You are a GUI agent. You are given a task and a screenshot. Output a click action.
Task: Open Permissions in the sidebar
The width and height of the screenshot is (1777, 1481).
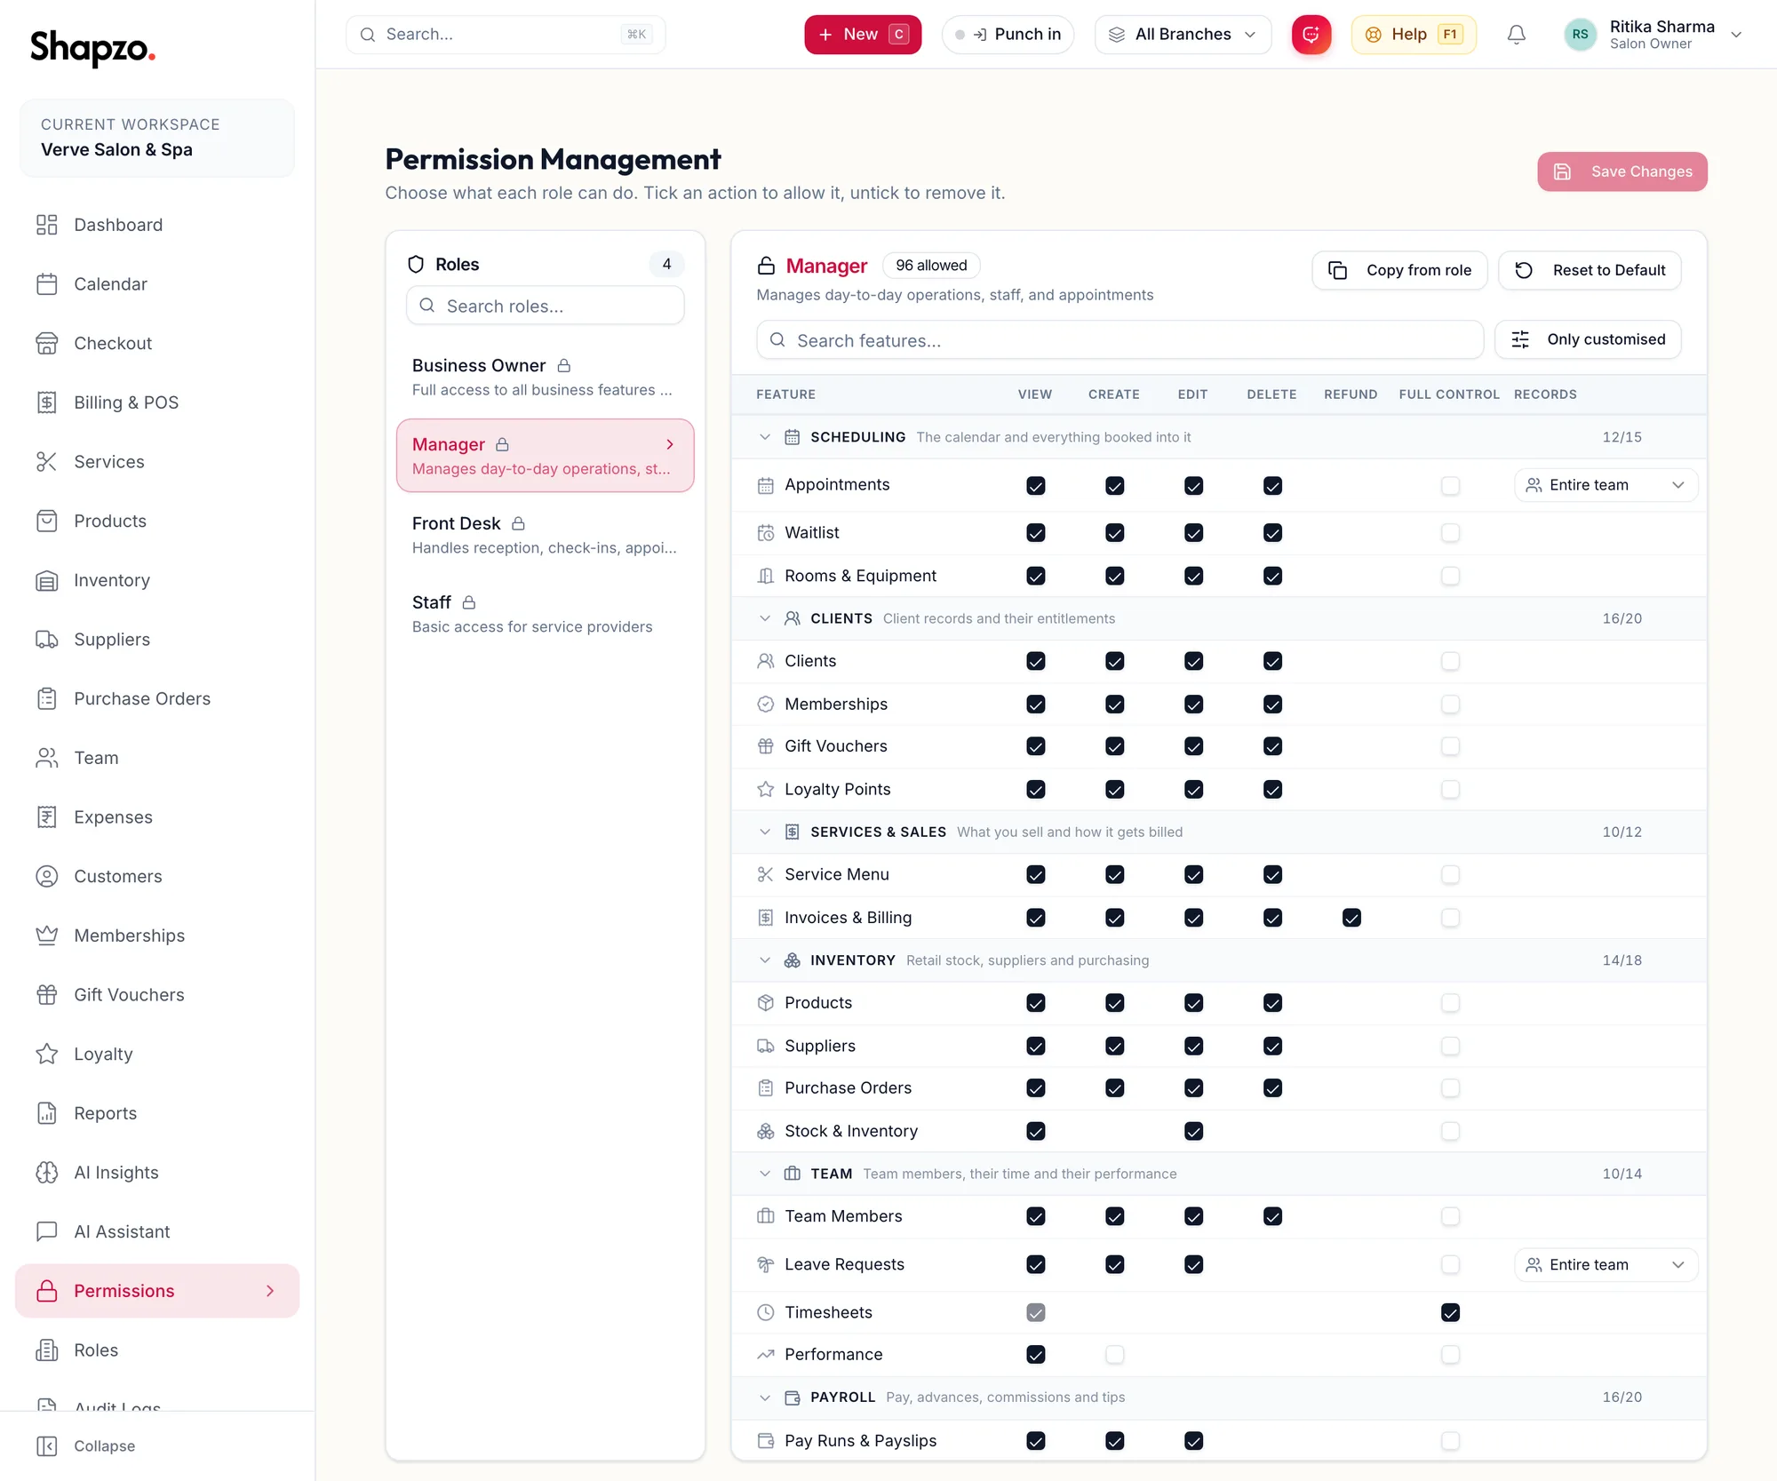tap(157, 1291)
